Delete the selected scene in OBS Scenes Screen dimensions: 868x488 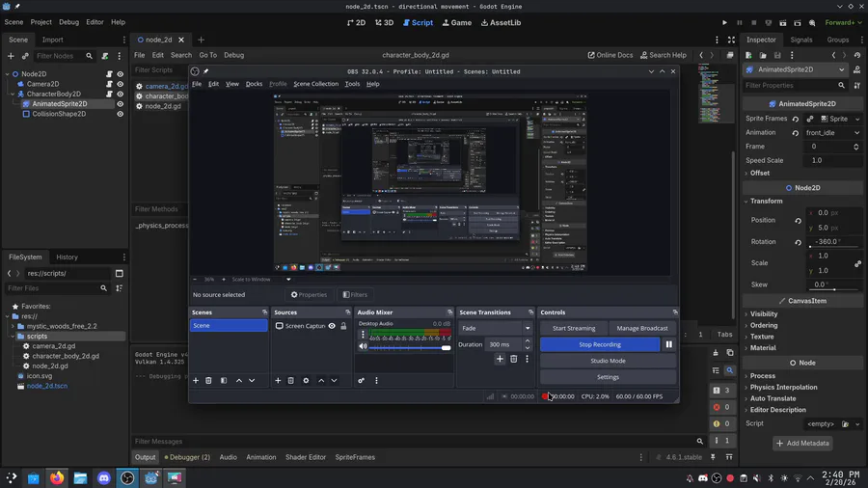[x=208, y=381]
